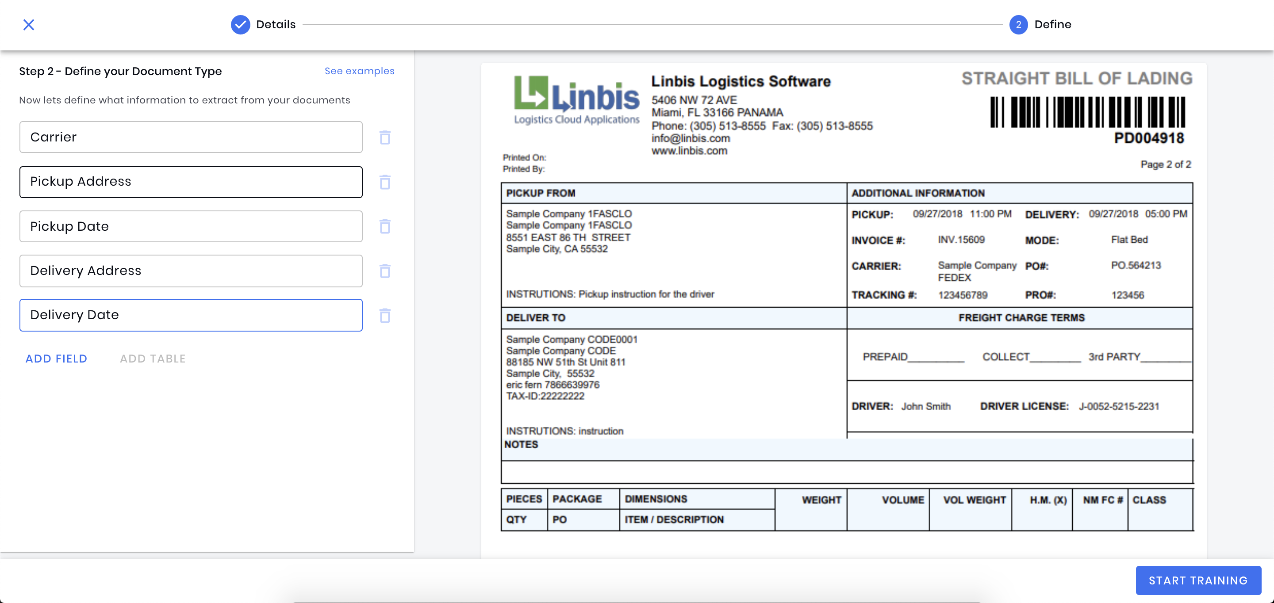Delete the Delivery Address field

(385, 271)
